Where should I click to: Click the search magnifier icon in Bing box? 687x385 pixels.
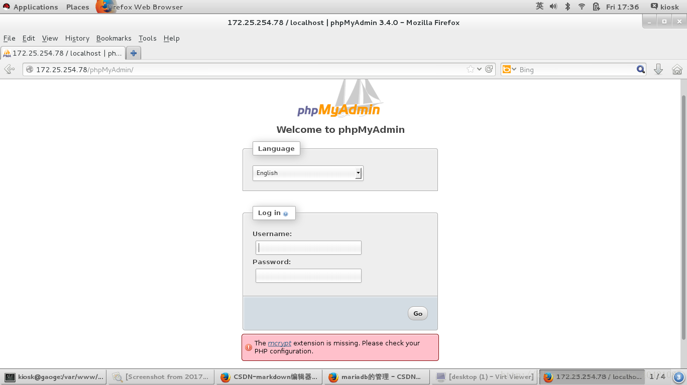click(x=641, y=69)
